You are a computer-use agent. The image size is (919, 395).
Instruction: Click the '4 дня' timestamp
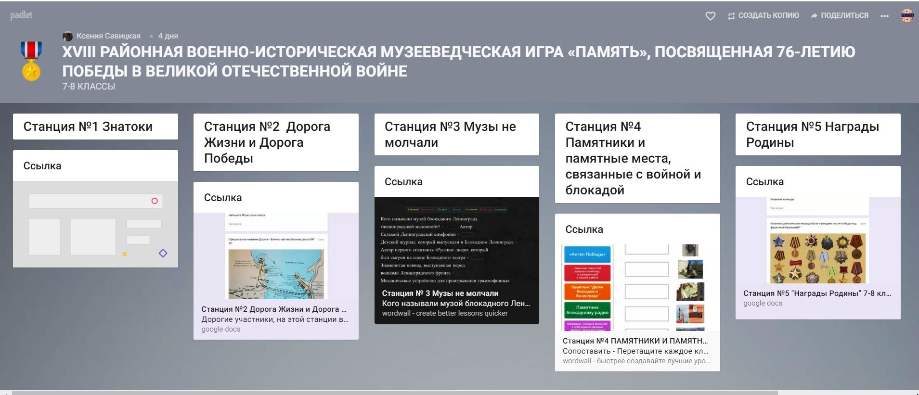click(168, 36)
